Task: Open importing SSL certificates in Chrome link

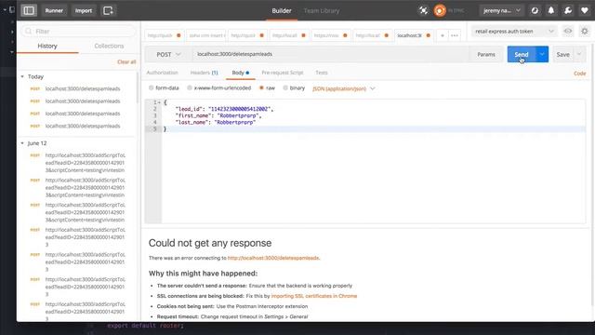Action: [314, 296]
